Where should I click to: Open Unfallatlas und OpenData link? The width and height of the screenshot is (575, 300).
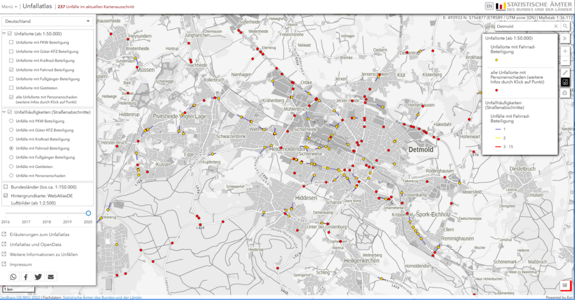(x=35, y=244)
